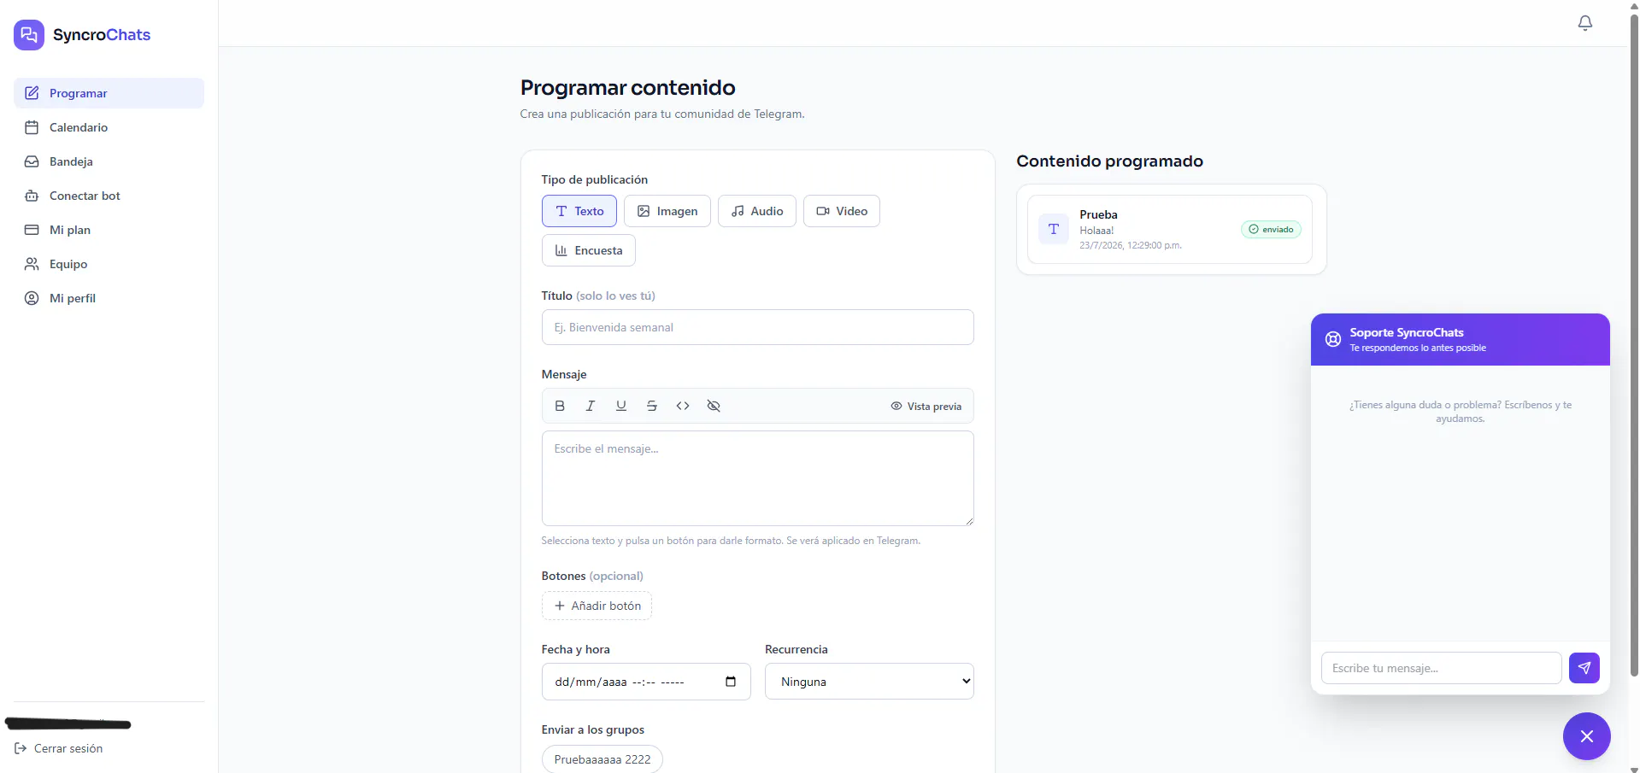Open Mi perfil page
Viewport: 1640px width, 773px height.
109,298
